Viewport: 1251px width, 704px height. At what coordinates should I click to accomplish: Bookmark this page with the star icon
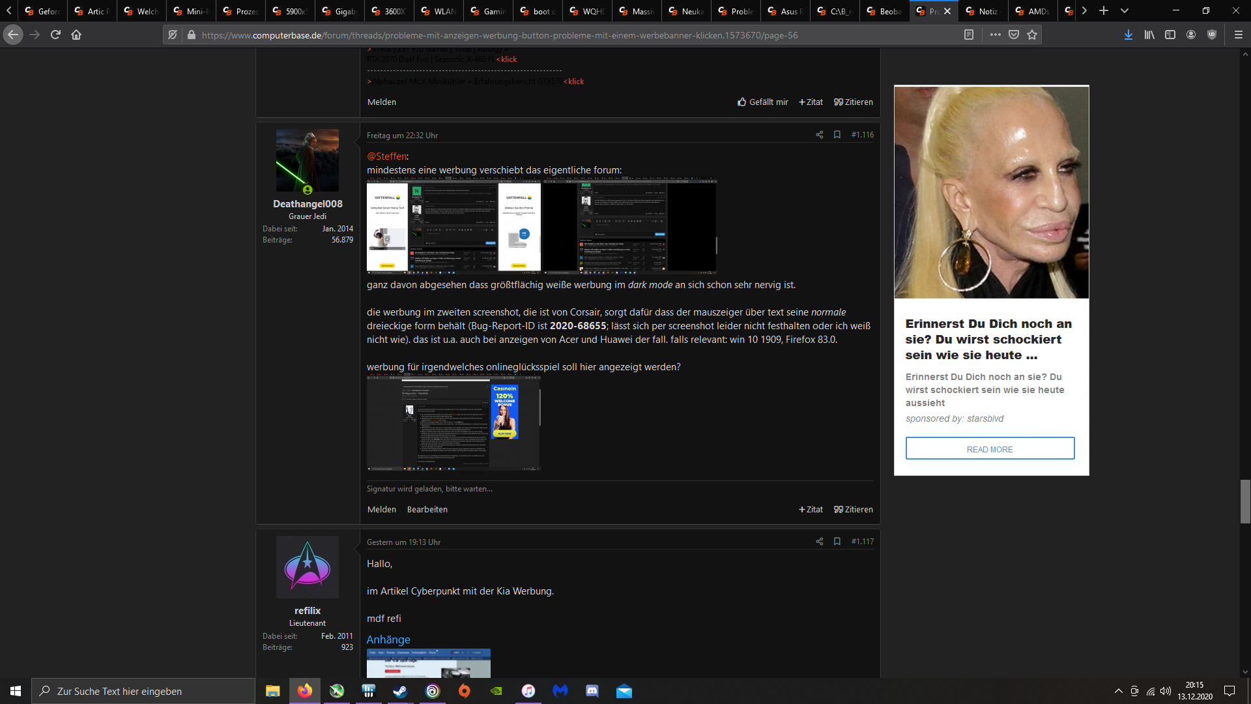(x=1032, y=35)
